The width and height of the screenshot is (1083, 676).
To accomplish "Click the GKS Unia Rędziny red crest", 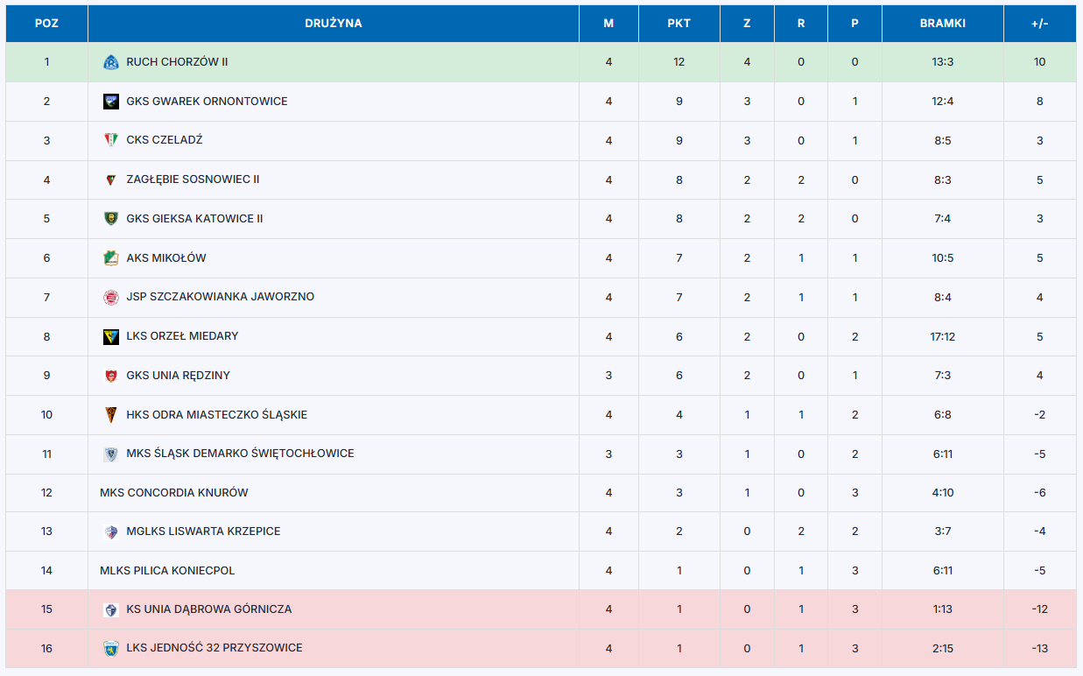I will [x=110, y=376].
